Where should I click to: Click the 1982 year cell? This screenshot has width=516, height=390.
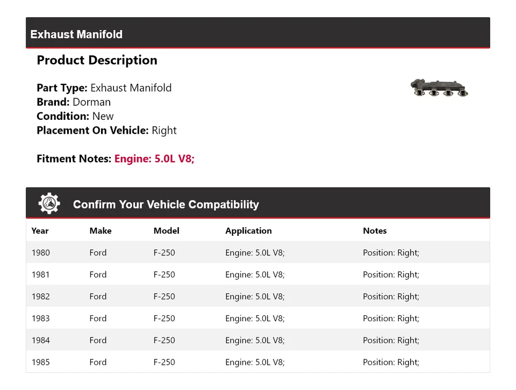tap(40, 297)
